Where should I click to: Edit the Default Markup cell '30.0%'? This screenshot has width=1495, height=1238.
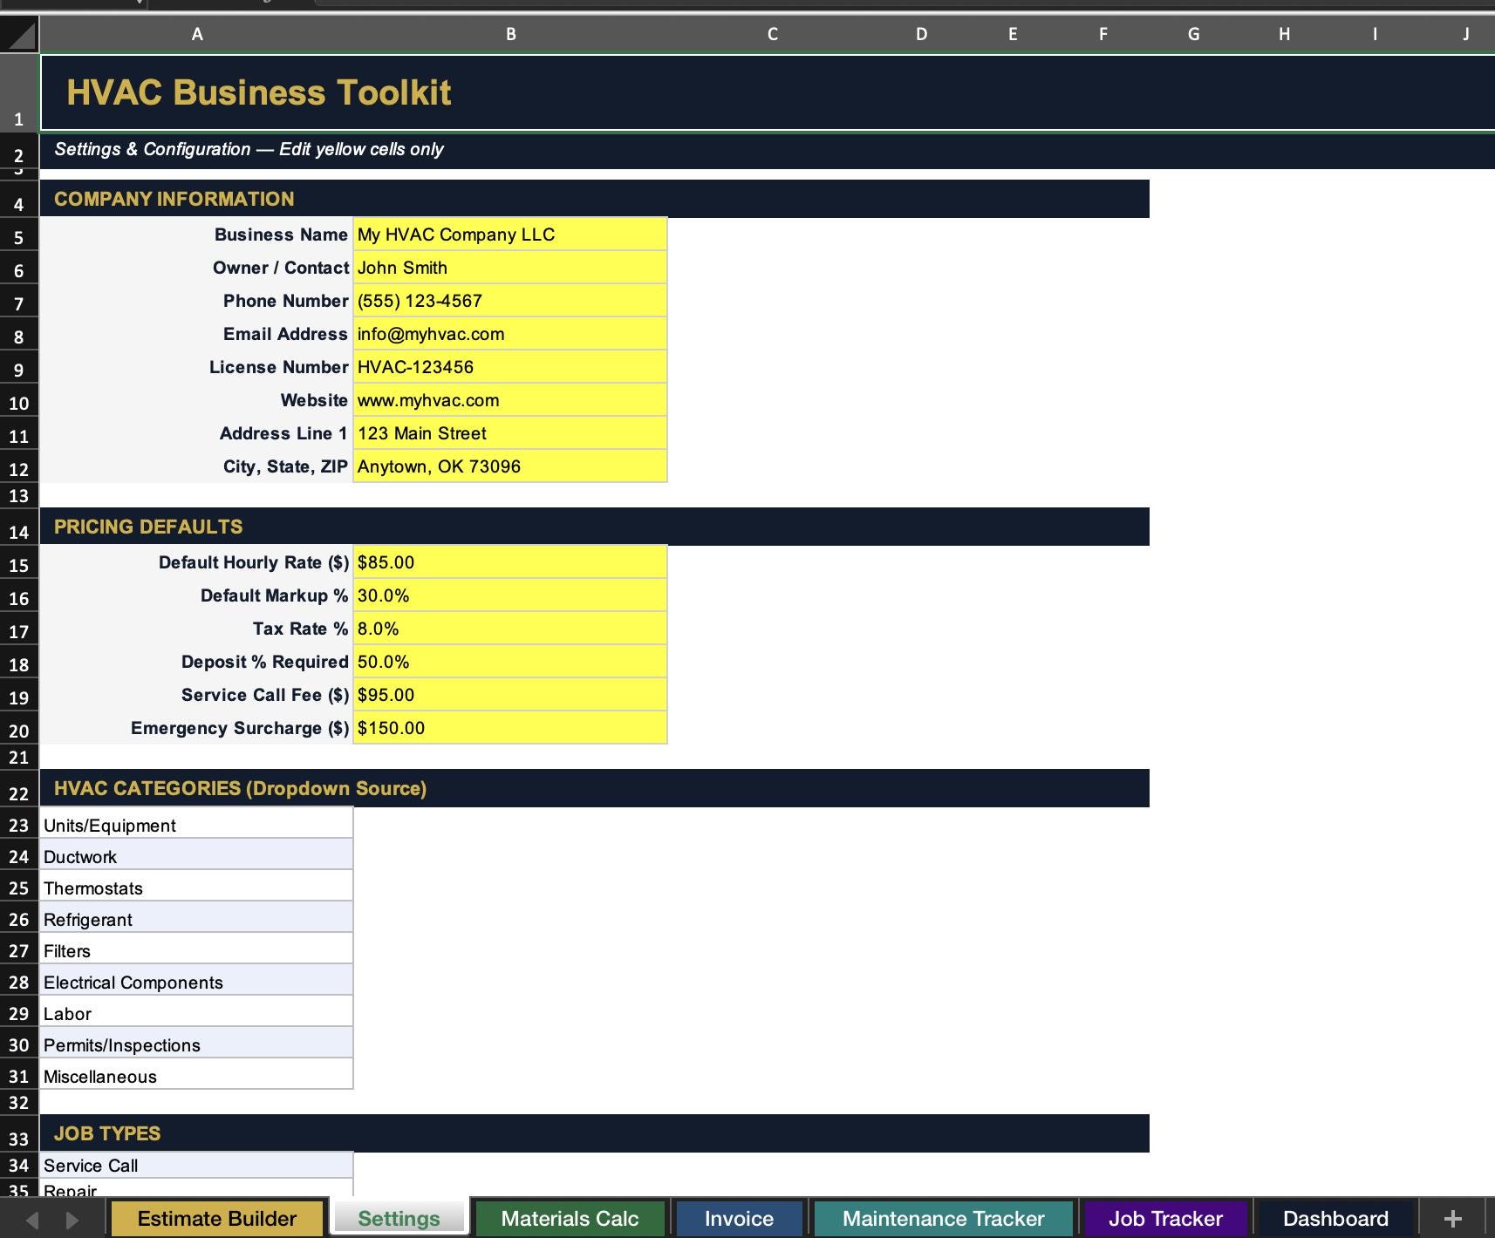510,595
